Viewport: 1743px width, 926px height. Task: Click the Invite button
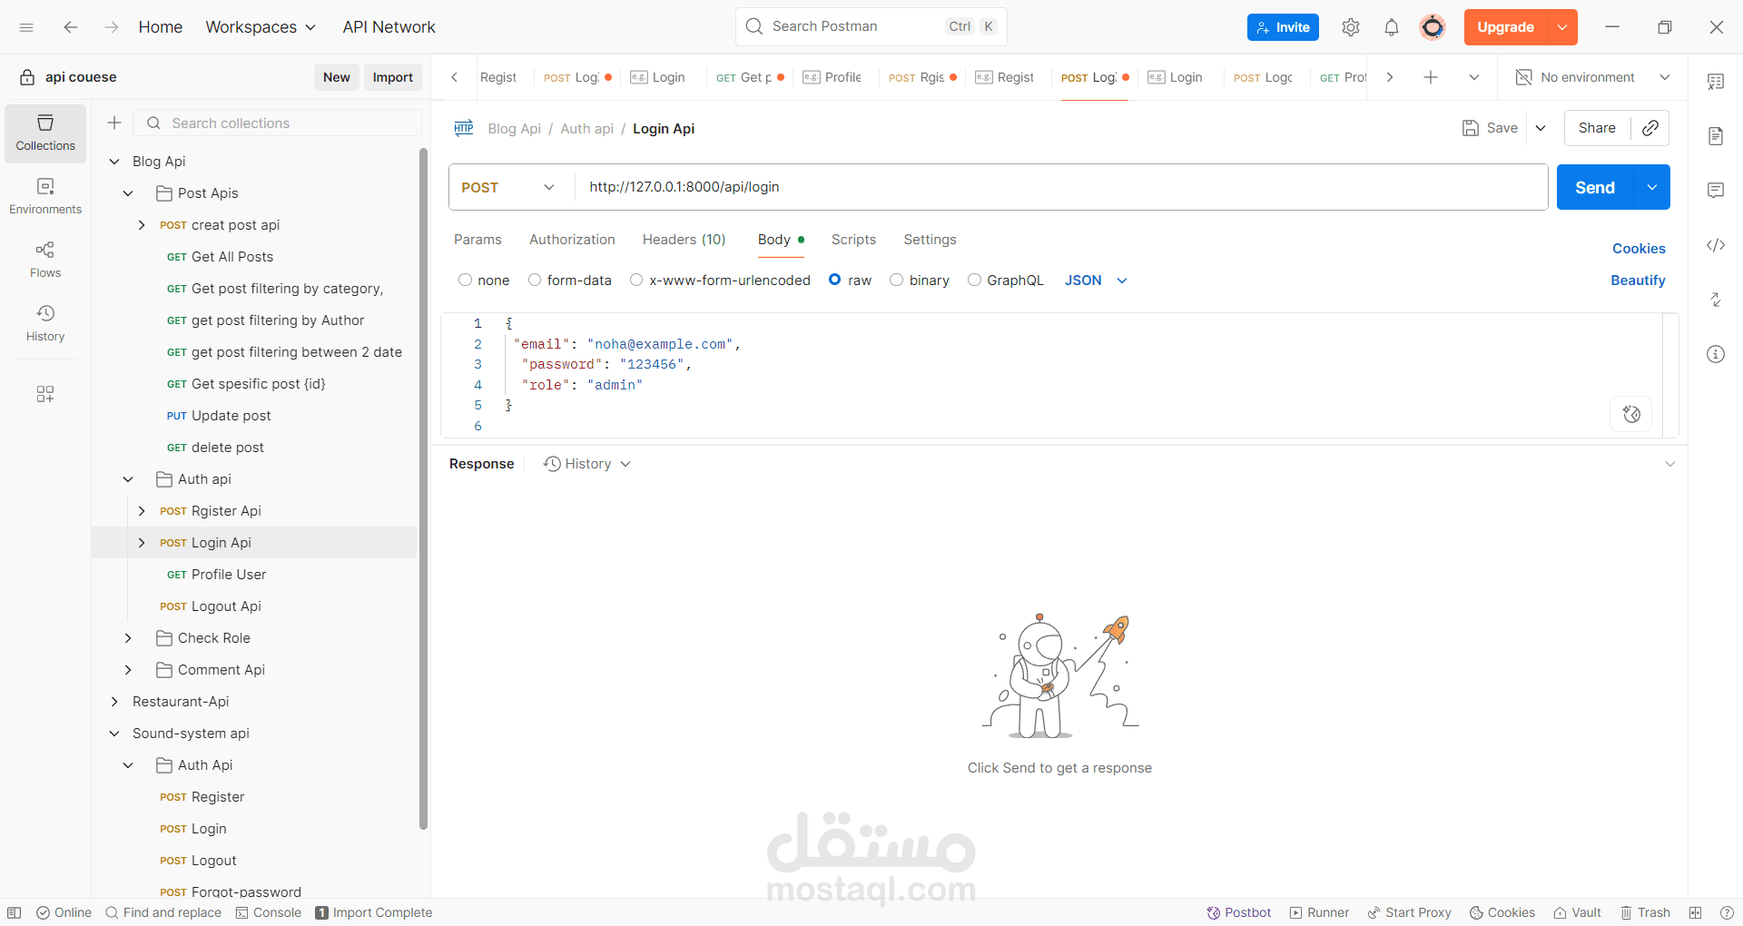pos(1283,27)
